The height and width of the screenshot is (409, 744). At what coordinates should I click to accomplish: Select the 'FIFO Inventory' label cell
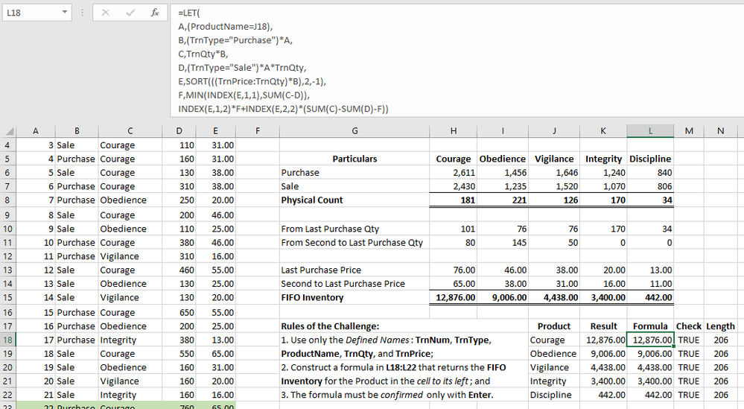click(354, 297)
